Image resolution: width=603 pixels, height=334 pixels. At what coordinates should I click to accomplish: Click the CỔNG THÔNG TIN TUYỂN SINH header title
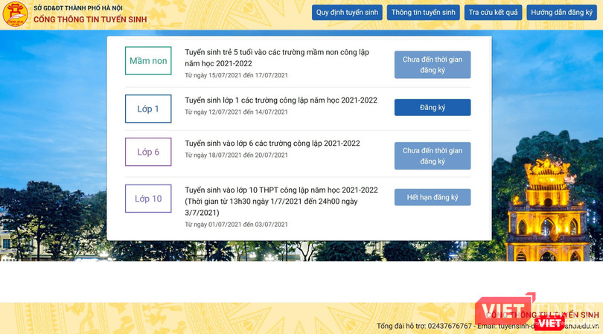pyautogui.click(x=90, y=19)
